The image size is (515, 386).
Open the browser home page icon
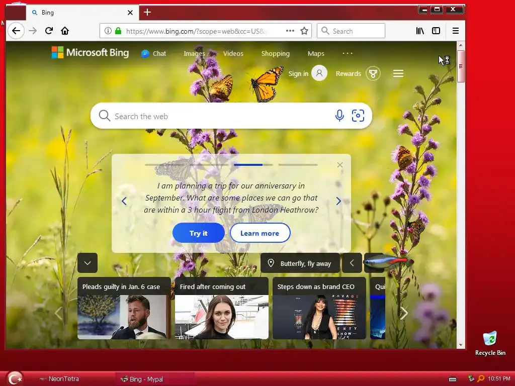coord(65,31)
